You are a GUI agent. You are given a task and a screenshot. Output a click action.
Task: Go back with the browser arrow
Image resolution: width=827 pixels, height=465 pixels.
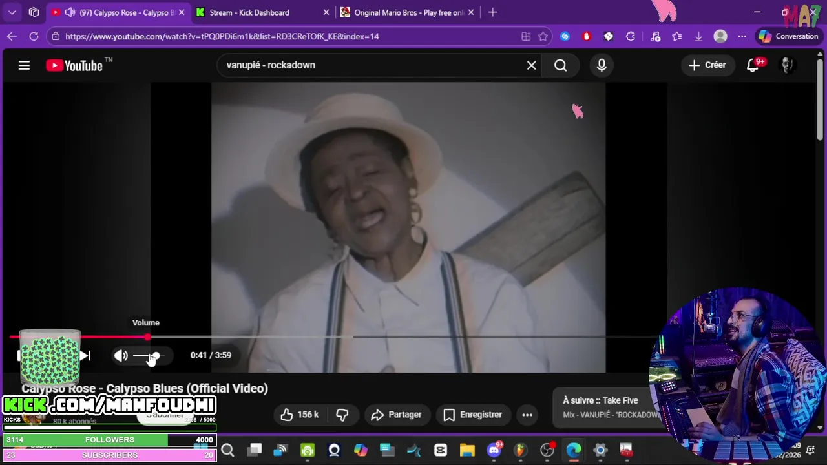[x=12, y=36]
